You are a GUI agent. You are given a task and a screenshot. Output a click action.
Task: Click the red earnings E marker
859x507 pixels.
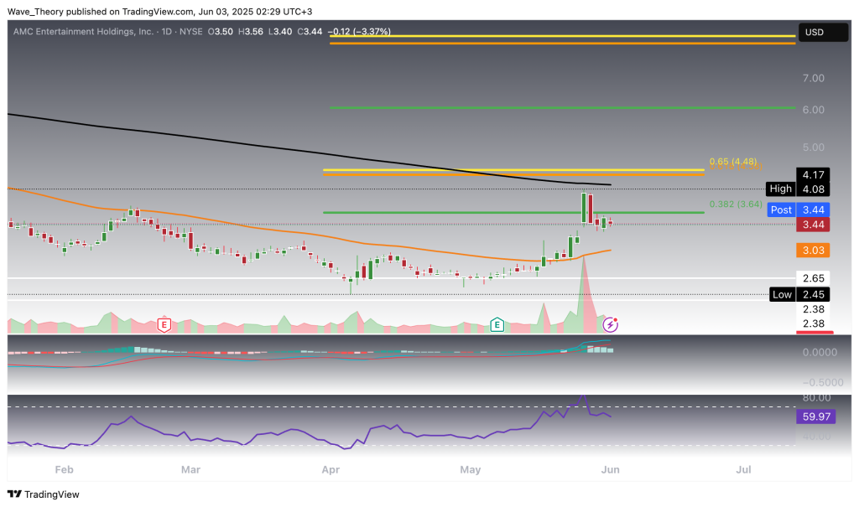[164, 324]
